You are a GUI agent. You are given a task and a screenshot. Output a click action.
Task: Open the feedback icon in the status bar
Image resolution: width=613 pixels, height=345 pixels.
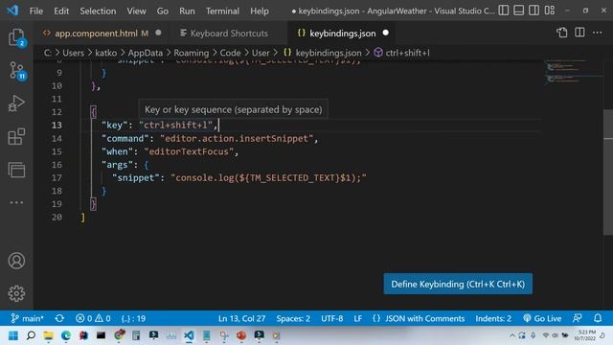coord(578,318)
